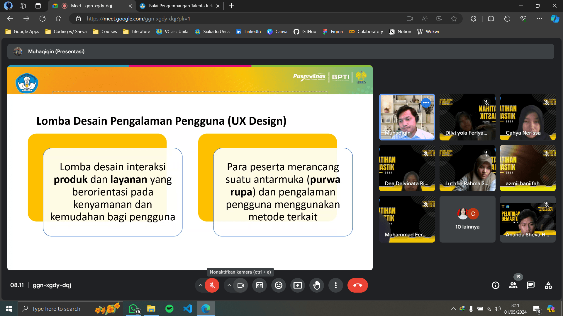Show hidden system tray icons
This screenshot has height=316, width=563.
pos(453,309)
